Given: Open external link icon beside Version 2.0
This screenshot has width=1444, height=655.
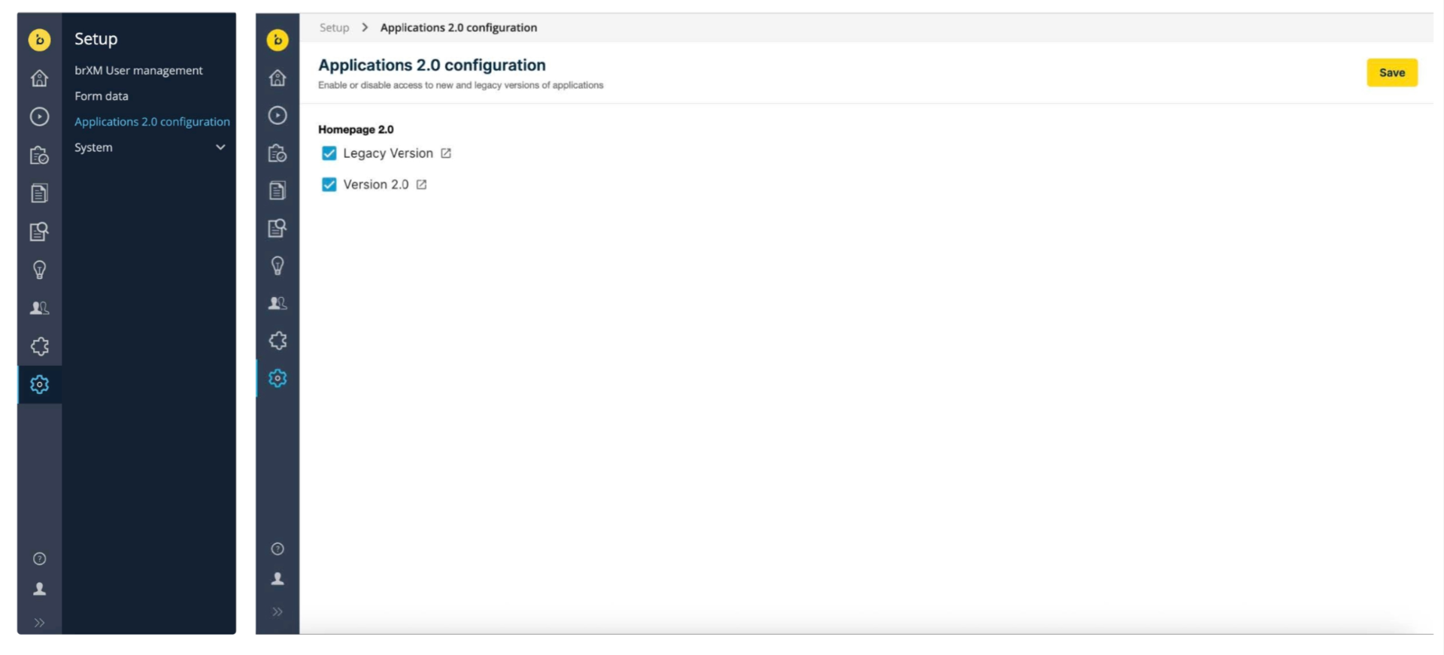Looking at the screenshot, I should click(x=422, y=185).
